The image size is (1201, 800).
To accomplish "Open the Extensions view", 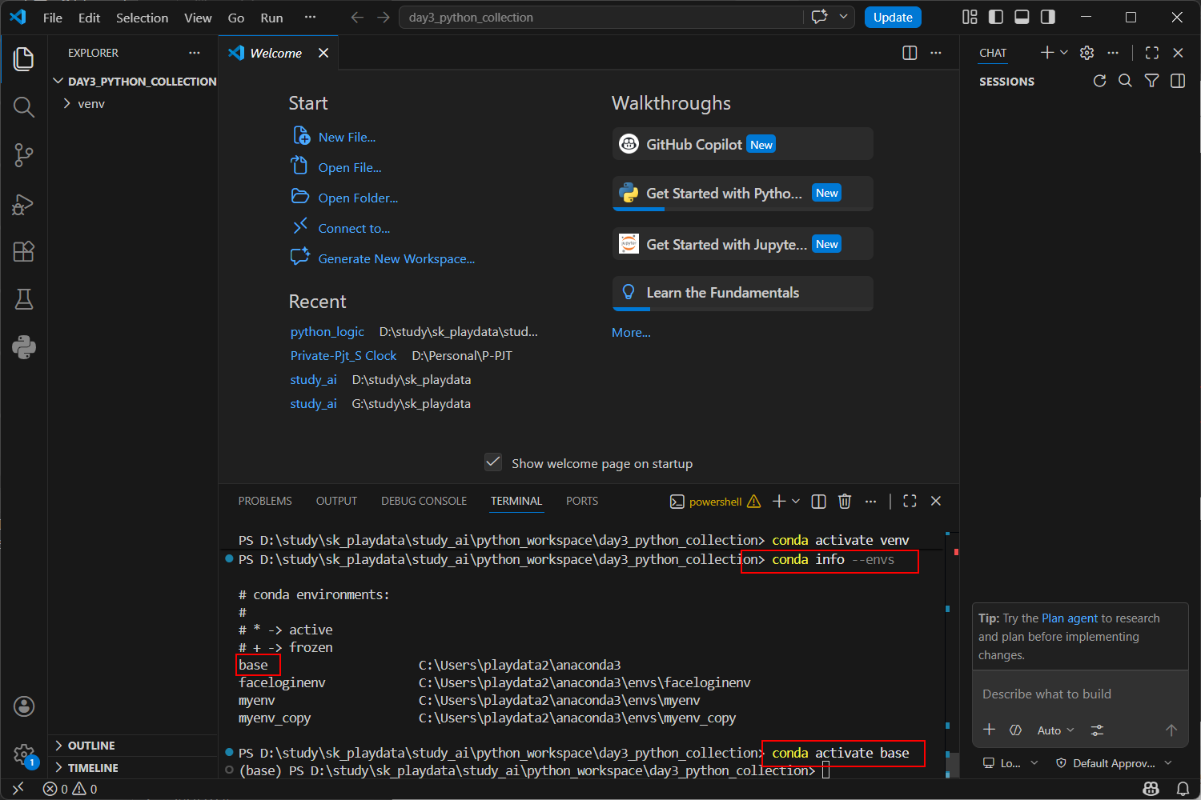I will 24,251.
